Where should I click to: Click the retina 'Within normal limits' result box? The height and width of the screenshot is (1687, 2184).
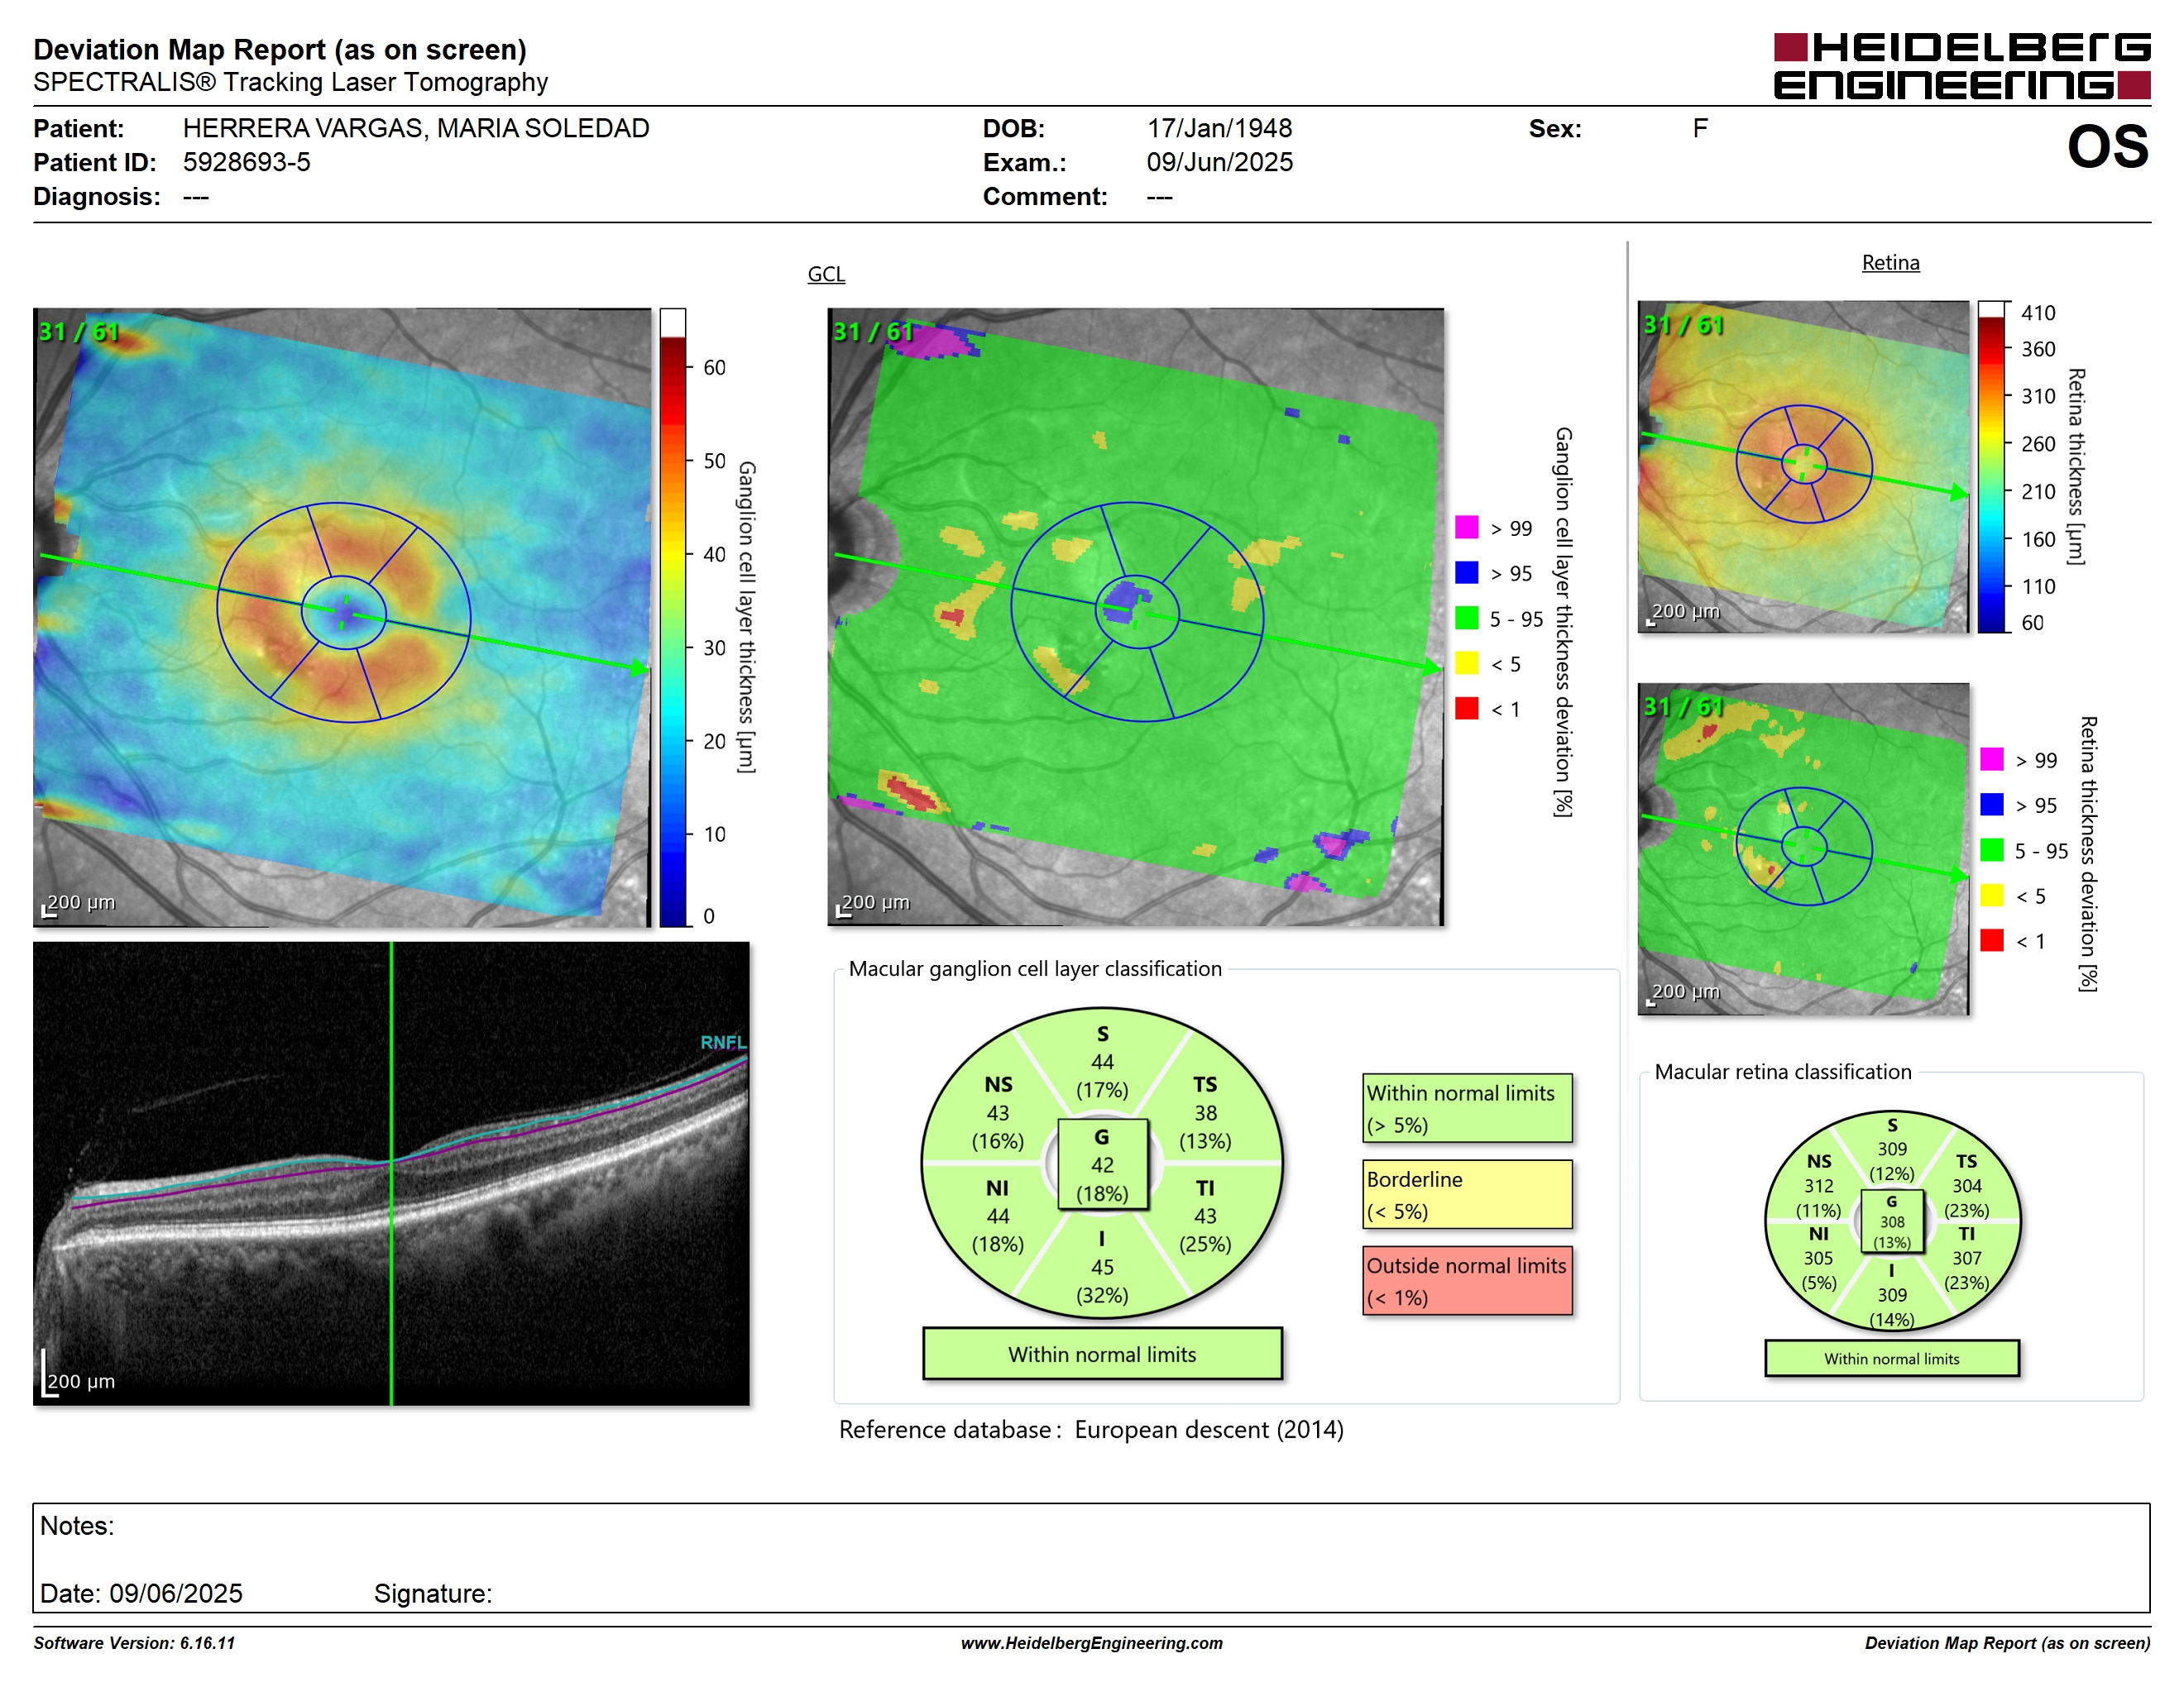coord(1891,1358)
